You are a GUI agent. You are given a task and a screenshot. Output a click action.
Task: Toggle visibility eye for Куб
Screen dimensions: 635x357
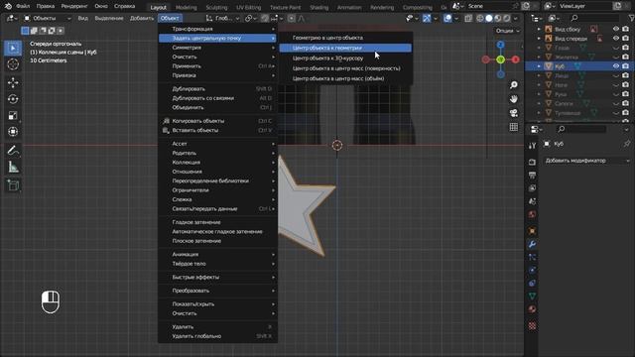click(x=616, y=66)
